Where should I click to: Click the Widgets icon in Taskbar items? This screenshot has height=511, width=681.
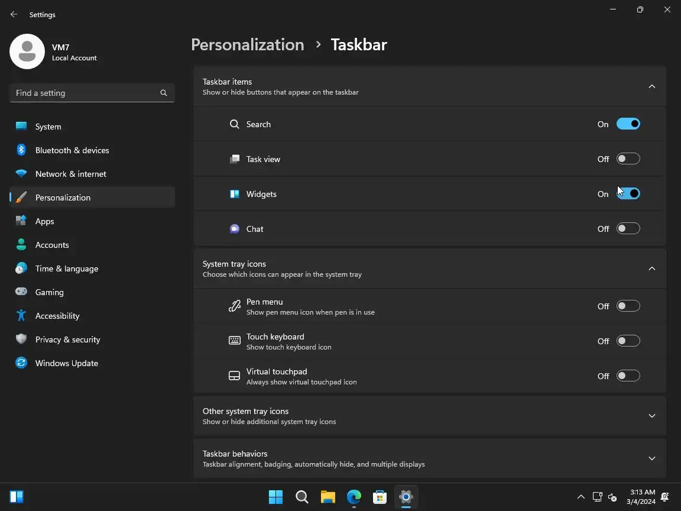point(235,194)
